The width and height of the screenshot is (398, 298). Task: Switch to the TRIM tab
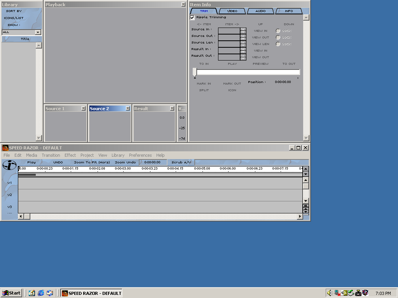pyautogui.click(x=204, y=11)
